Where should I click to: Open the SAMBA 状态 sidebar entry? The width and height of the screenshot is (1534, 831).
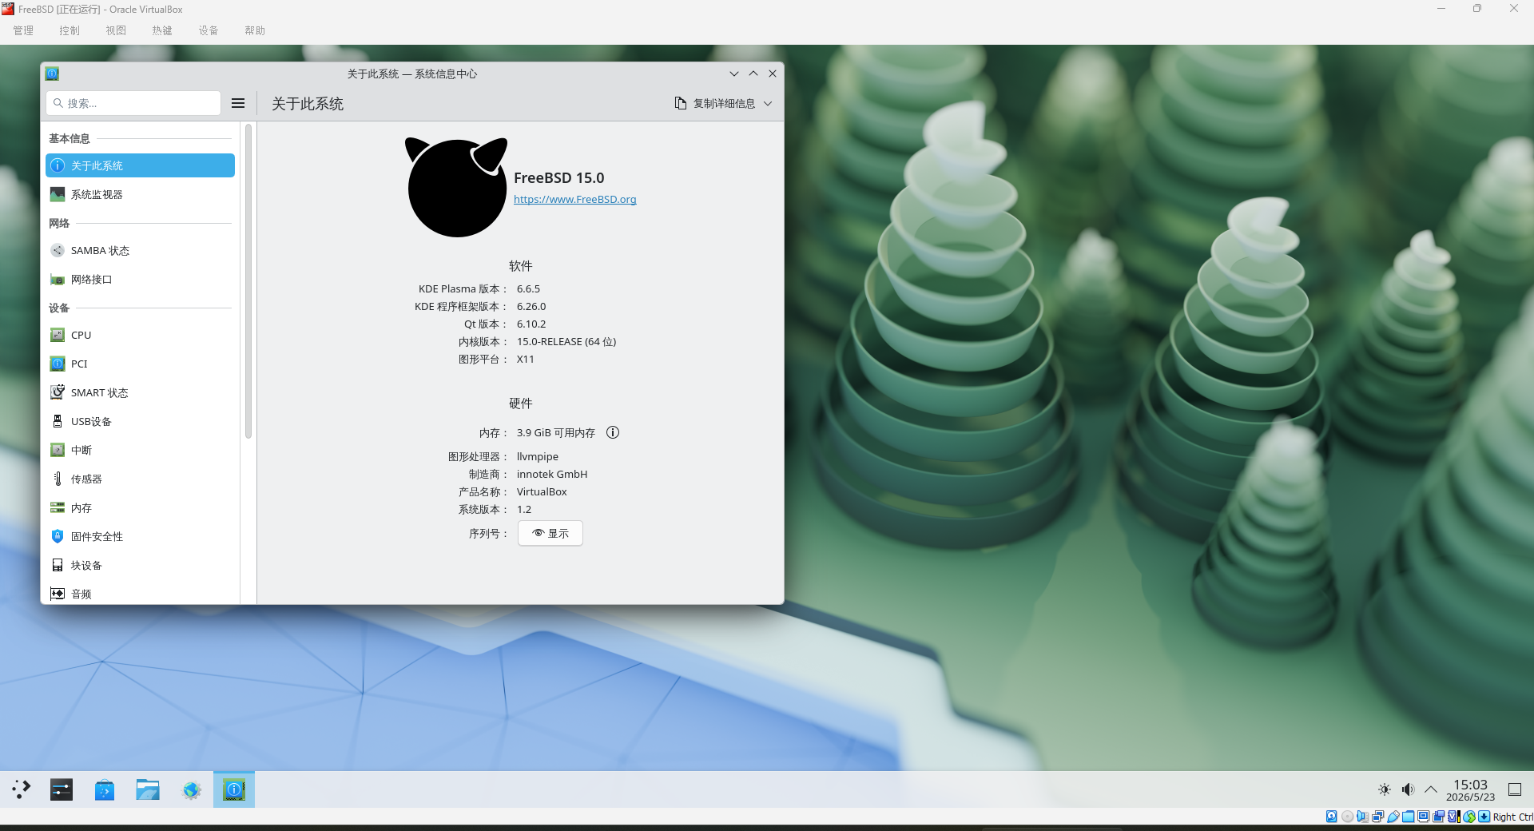point(140,250)
